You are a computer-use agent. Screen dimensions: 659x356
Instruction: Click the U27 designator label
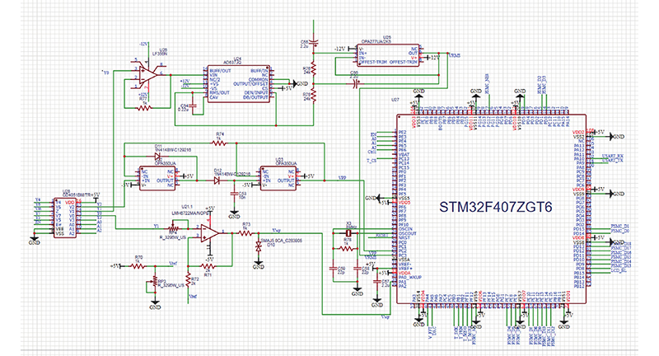point(395,101)
